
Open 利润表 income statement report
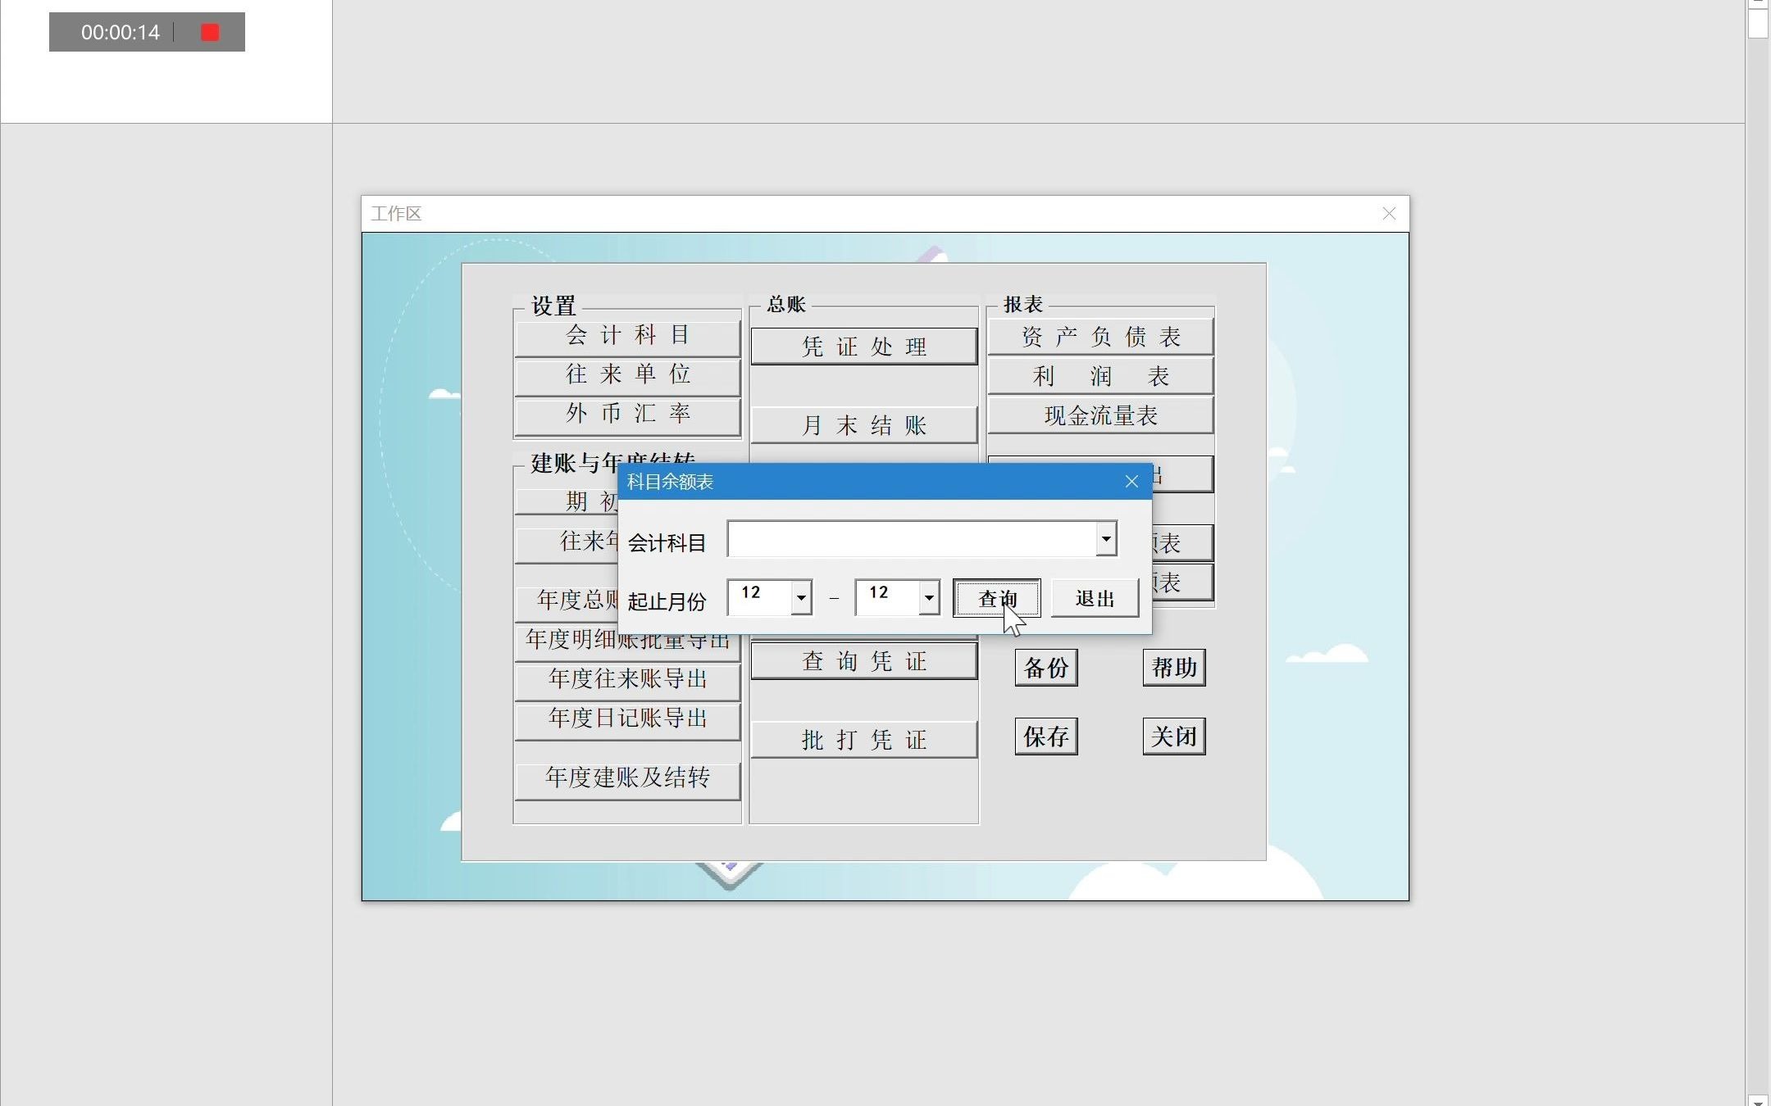point(1100,374)
